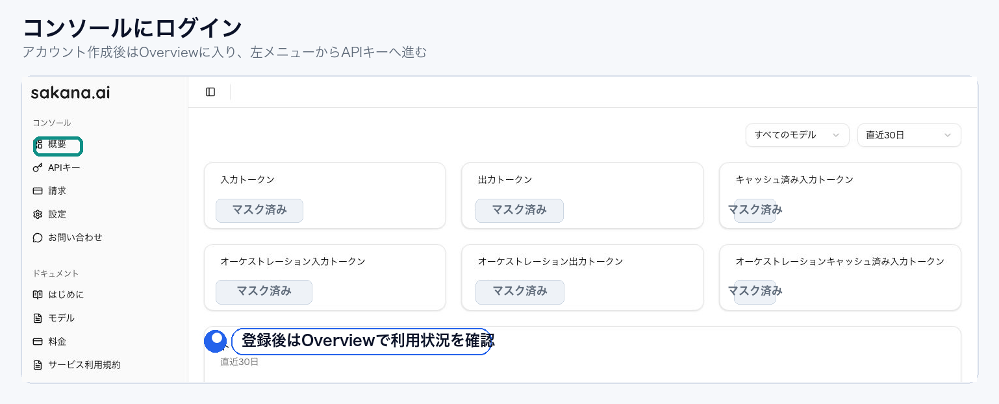The height and width of the screenshot is (404, 999).
Task: Click the オーケストレーション出力トークン card label
Action: click(x=551, y=262)
